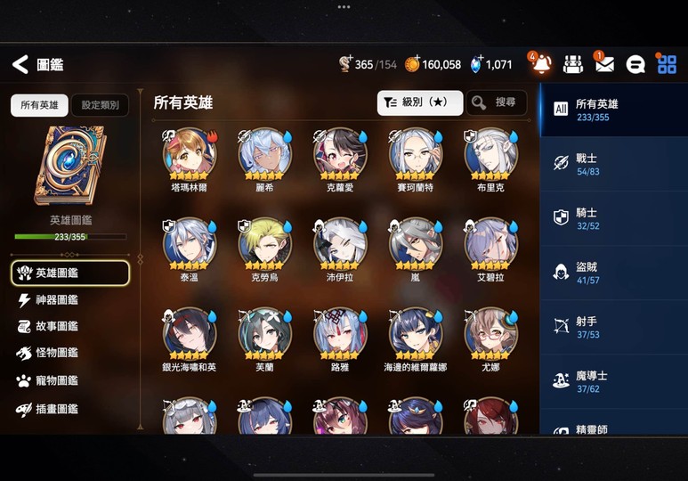
Task: Click the blue crystal skystone icon
Action: coord(475,64)
